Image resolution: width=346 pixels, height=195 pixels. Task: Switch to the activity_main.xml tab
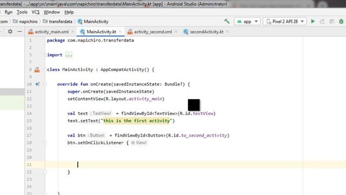pyautogui.click(x=51, y=32)
